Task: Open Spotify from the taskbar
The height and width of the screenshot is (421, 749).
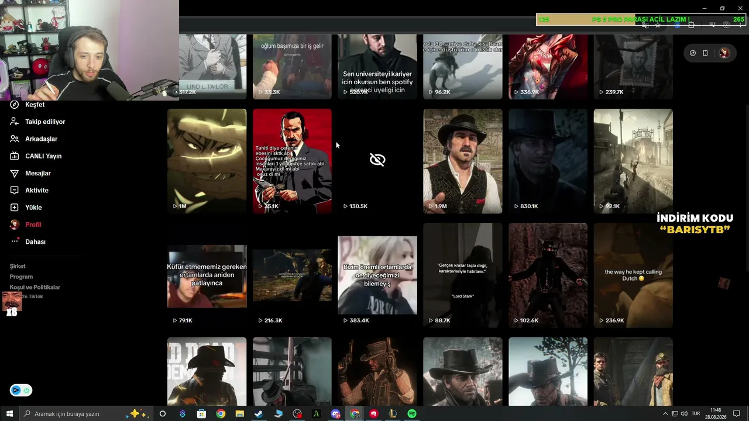Action: (412, 414)
